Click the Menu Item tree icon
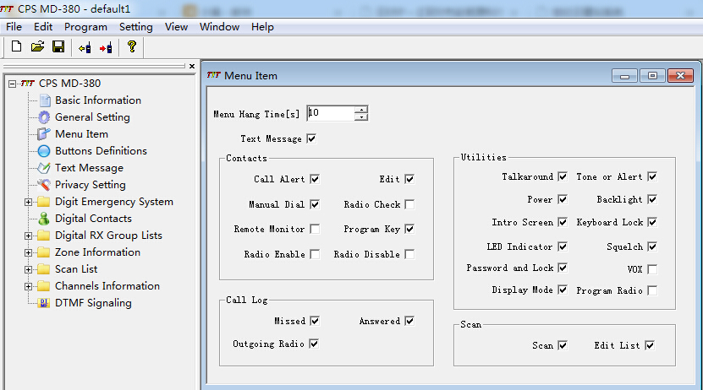 pos(44,134)
